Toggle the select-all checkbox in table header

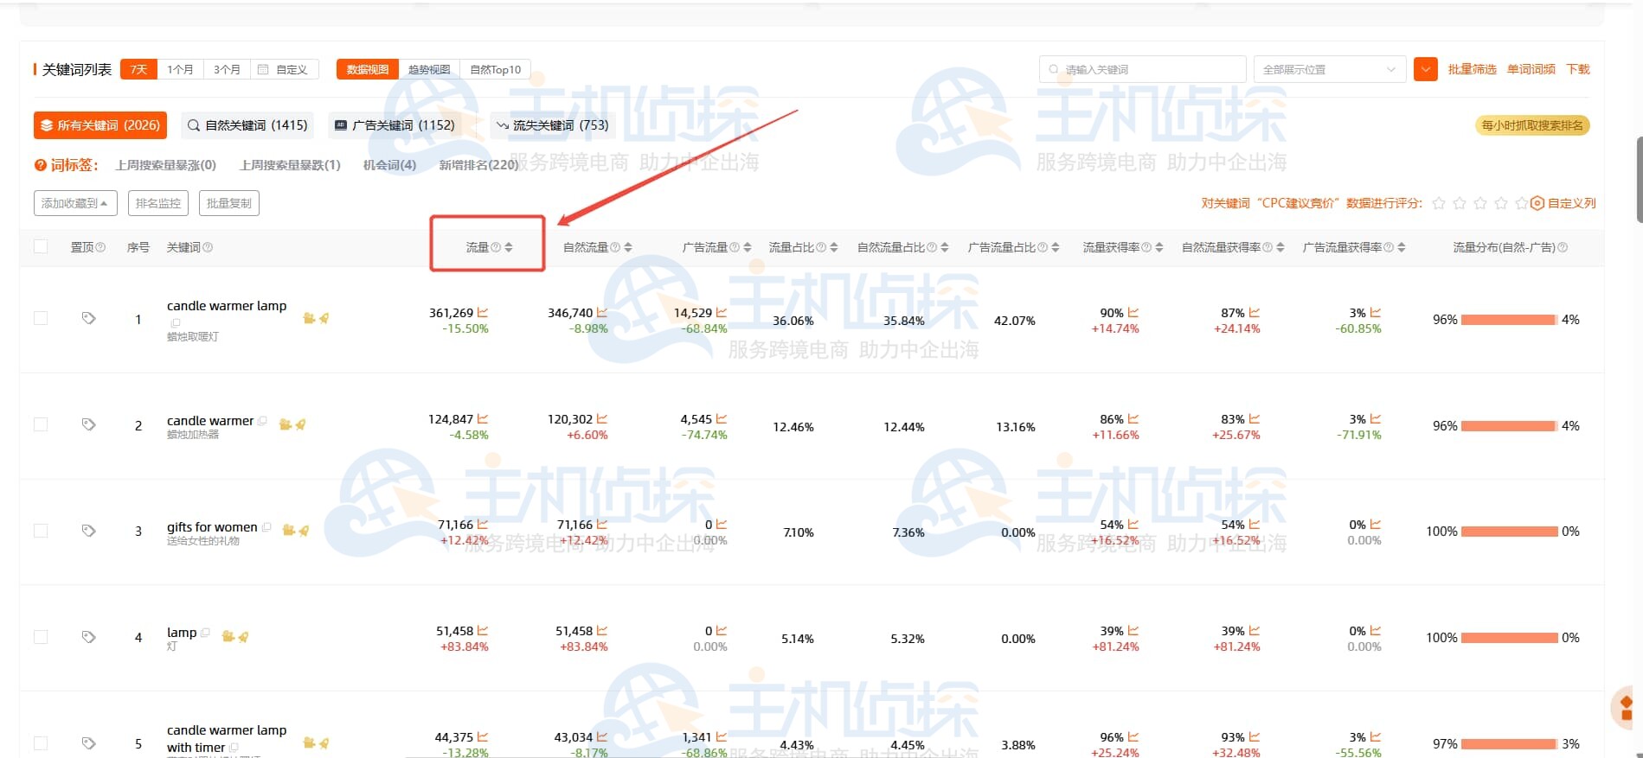[x=41, y=246]
